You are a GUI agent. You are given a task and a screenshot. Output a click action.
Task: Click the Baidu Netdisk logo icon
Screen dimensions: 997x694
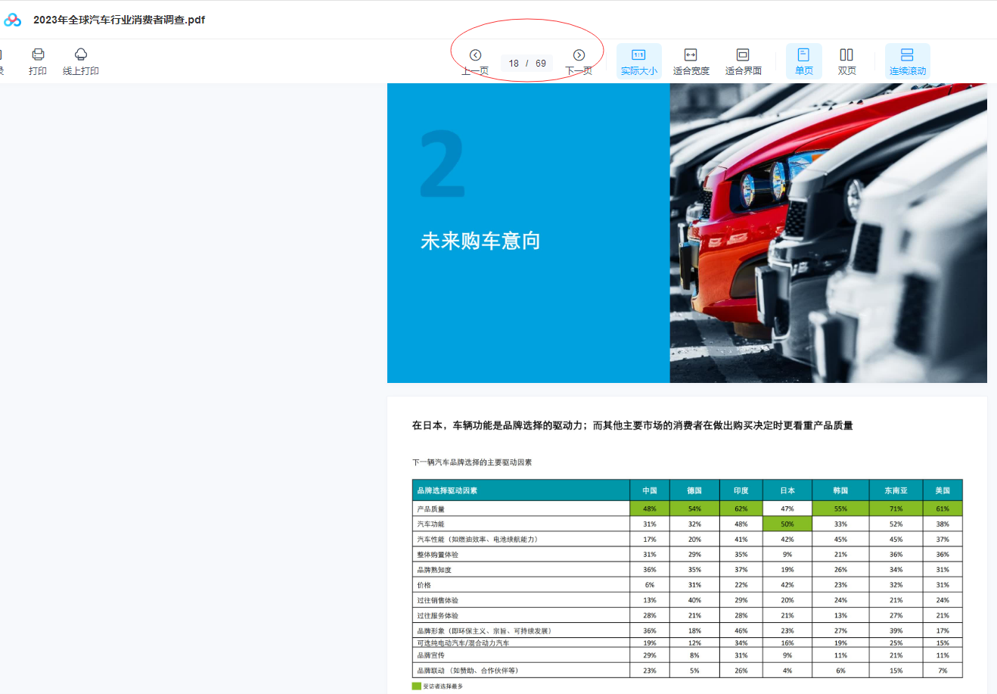click(12, 20)
